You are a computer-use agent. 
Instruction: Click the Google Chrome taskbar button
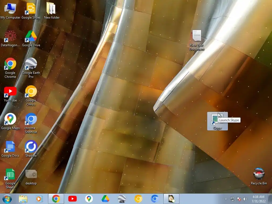coord(56,199)
